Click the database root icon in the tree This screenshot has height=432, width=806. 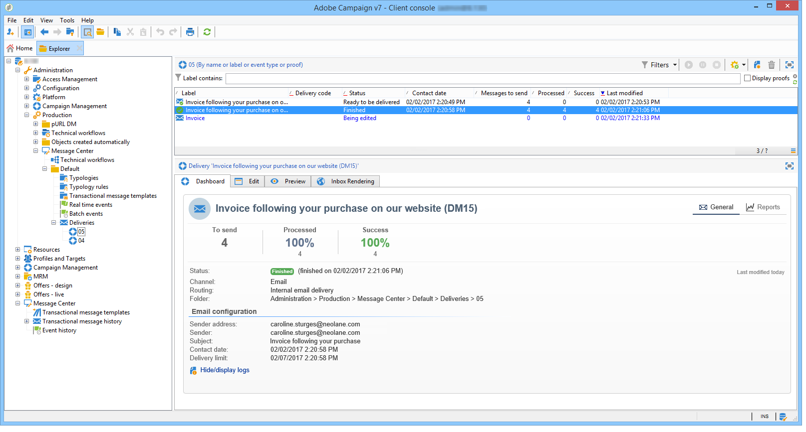click(x=19, y=61)
